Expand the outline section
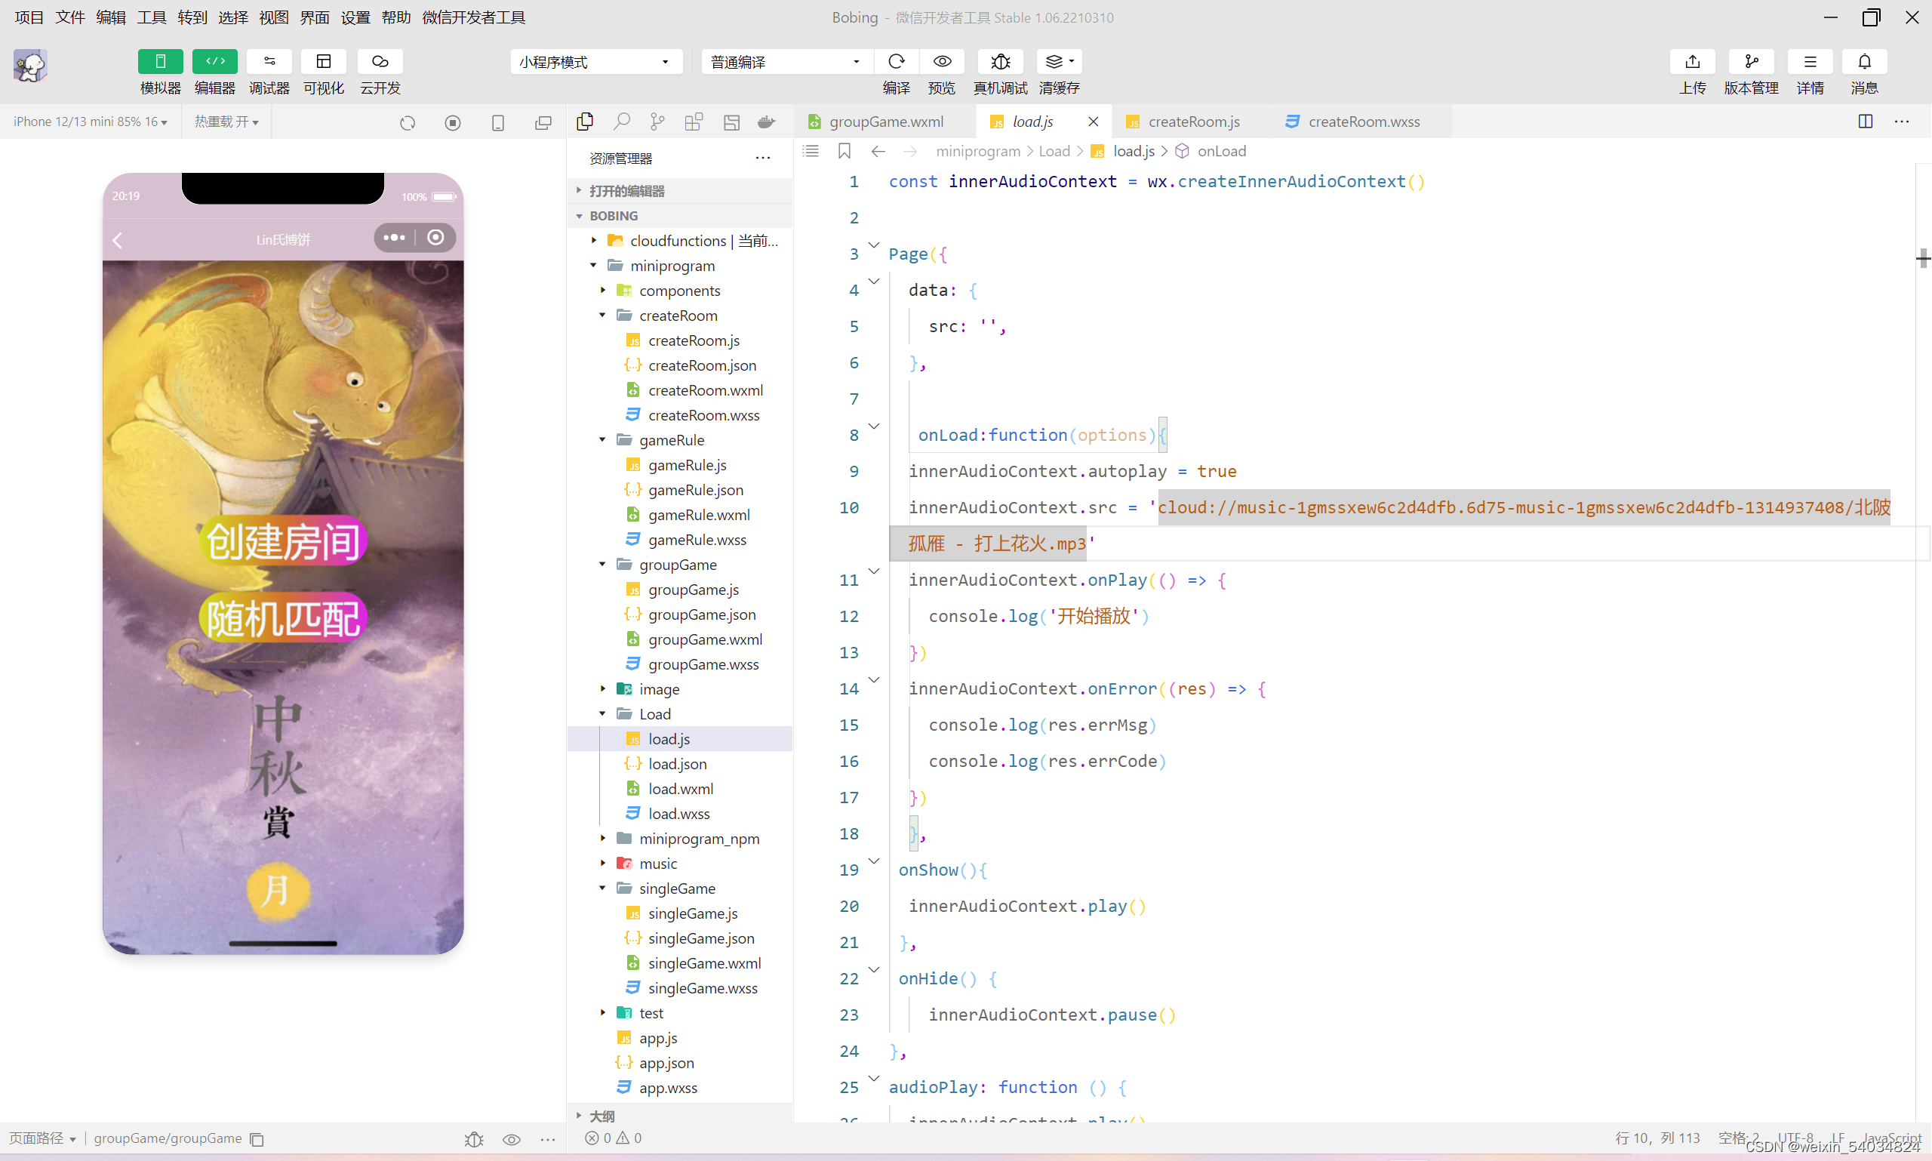Image resolution: width=1932 pixels, height=1161 pixels. pyautogui.click(x=679, y=1116)
